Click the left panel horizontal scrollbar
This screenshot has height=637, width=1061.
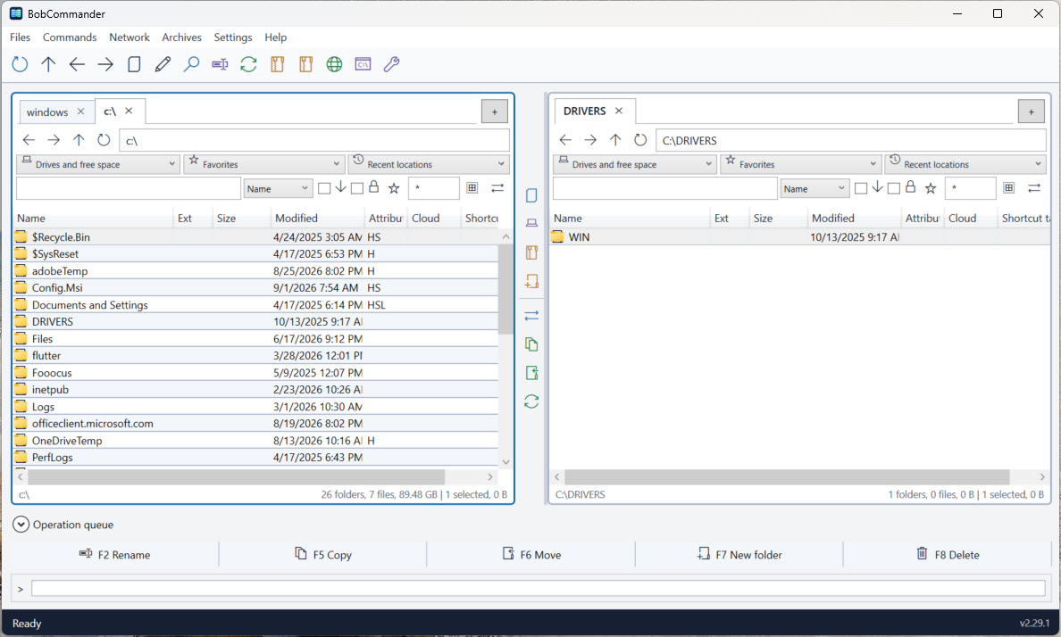click(x=236, y=476)
